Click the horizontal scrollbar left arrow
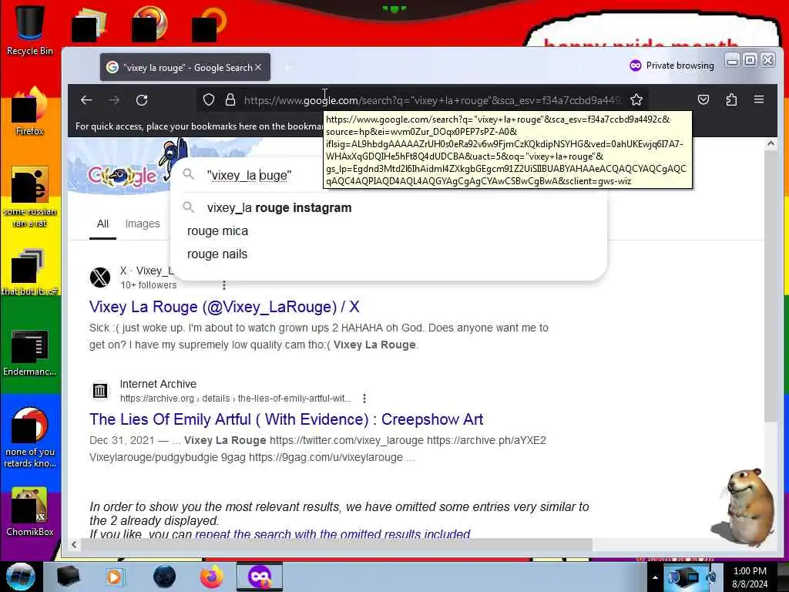 point(74,544)
